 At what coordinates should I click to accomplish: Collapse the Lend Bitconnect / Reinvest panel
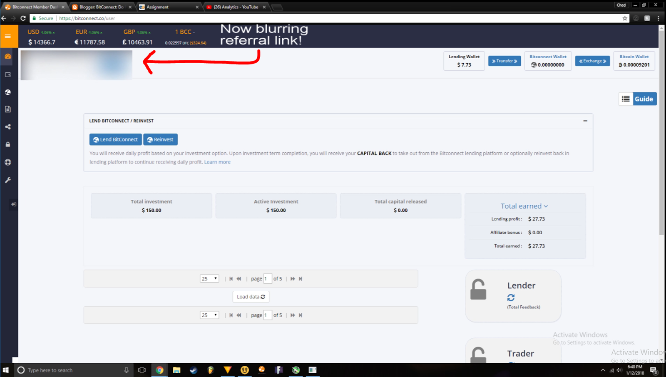point(585,121)
